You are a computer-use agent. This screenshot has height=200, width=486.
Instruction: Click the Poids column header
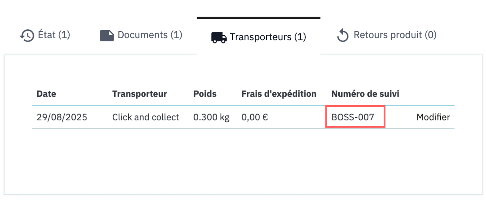205,94
